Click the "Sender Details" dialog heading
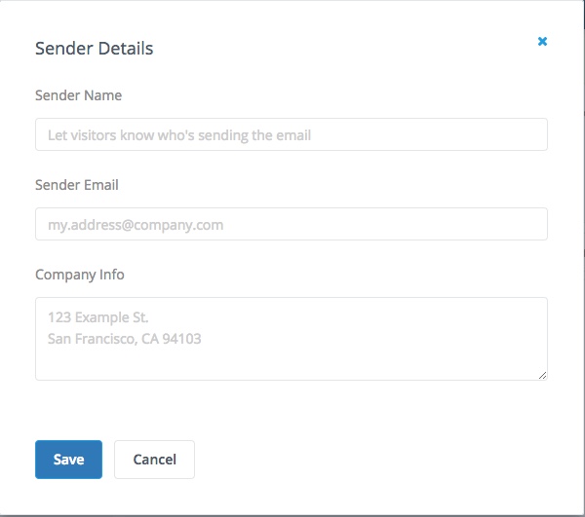 point(94,48)
